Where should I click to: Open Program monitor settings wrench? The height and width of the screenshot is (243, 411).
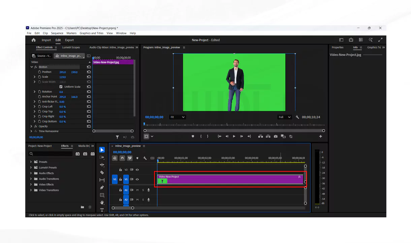point(297,117)
